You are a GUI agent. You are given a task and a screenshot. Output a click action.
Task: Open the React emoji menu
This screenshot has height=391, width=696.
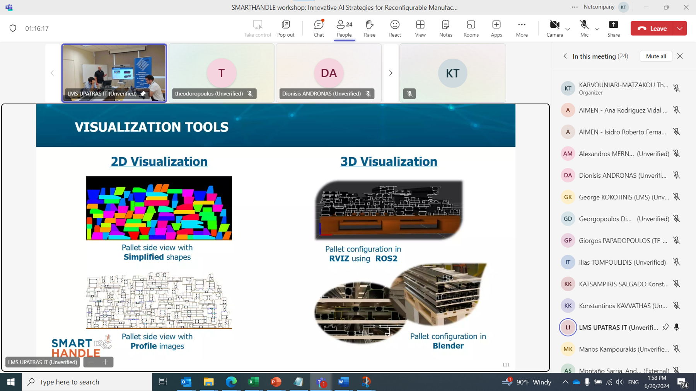click(x=395, y=28)
